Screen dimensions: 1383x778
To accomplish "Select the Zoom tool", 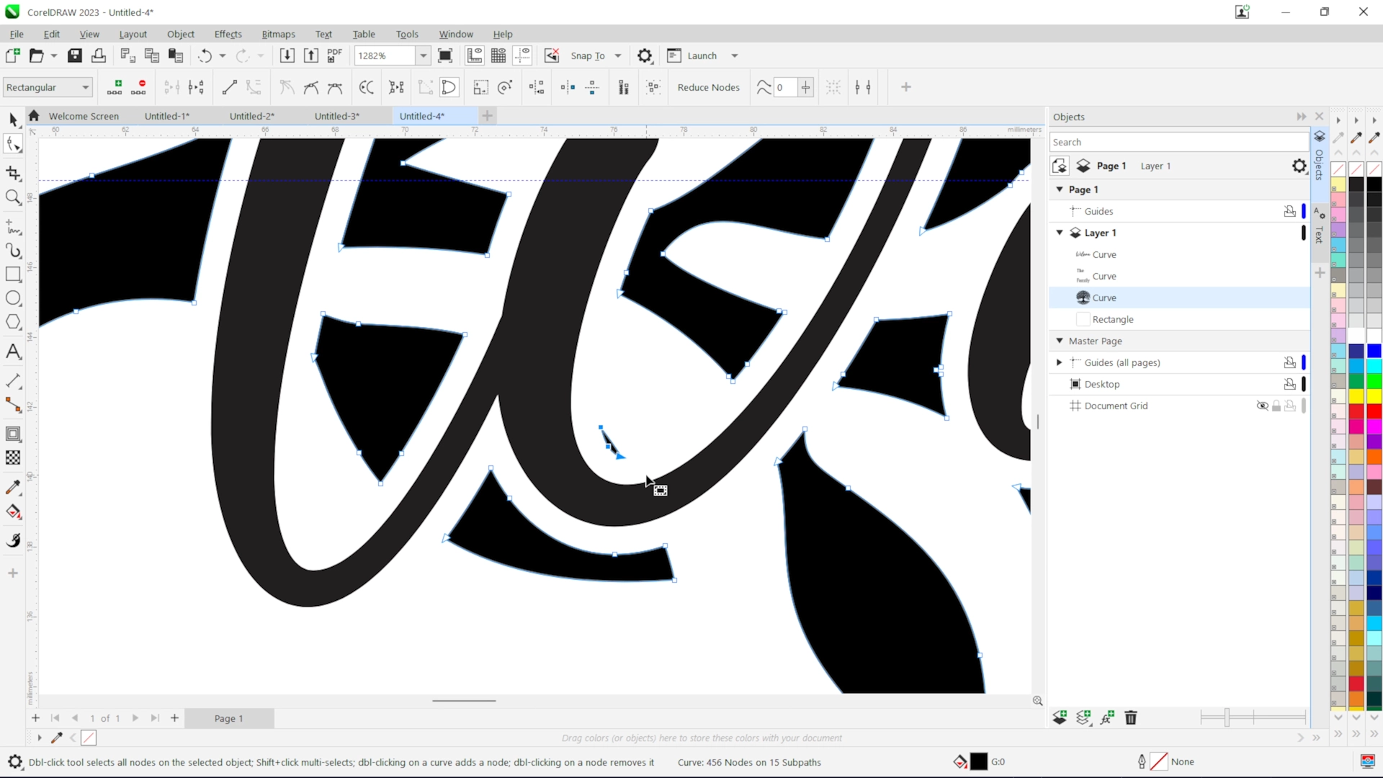I will pos(13,197).
